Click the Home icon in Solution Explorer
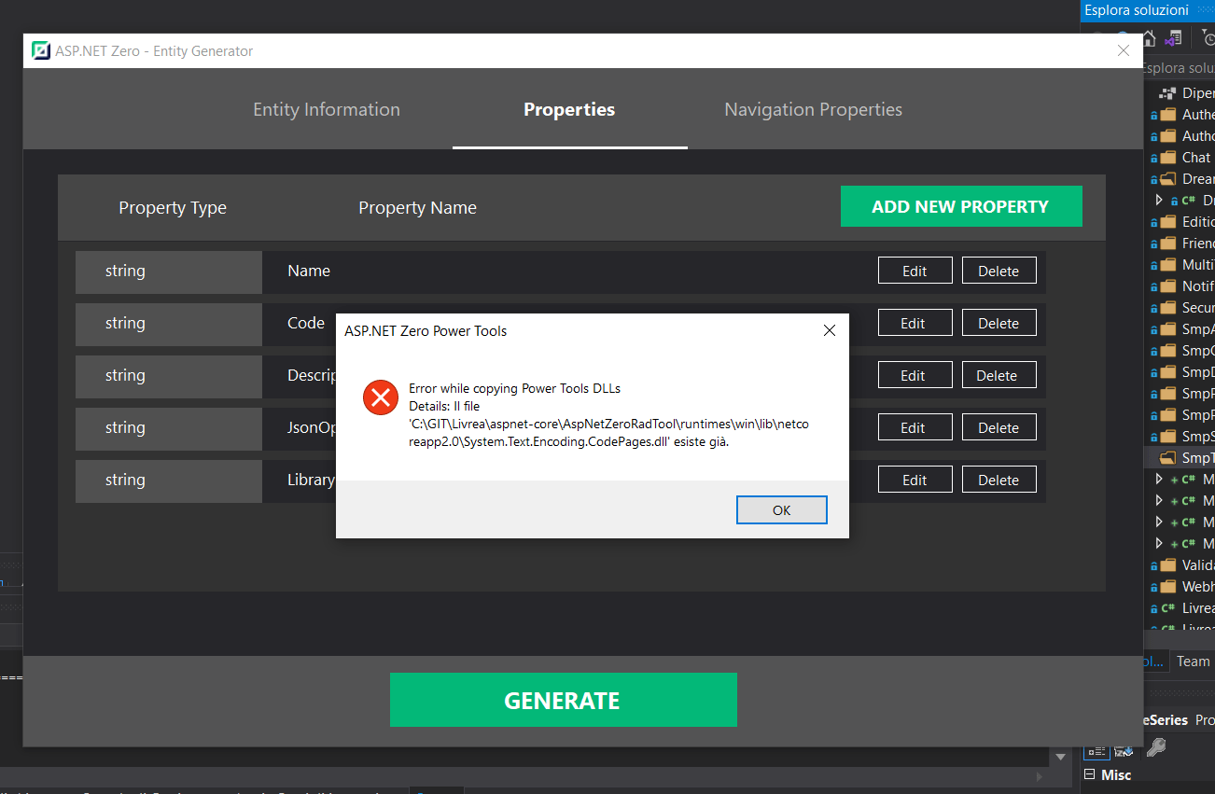Image resolution: width=1215 pixels, height=794 pixels. [x=1149, y=39]
